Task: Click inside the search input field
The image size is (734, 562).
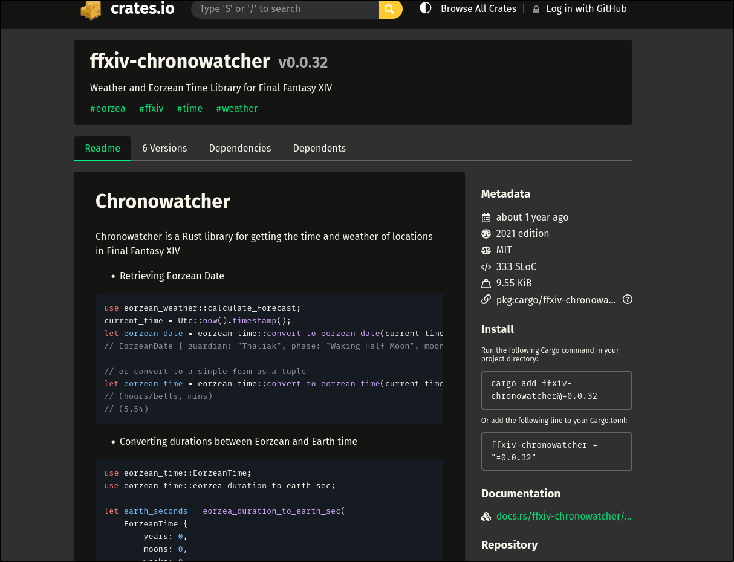Action: click(x=284, y=9)
